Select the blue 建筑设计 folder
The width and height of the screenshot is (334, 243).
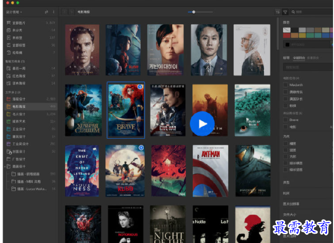click(x=31, y=136)
